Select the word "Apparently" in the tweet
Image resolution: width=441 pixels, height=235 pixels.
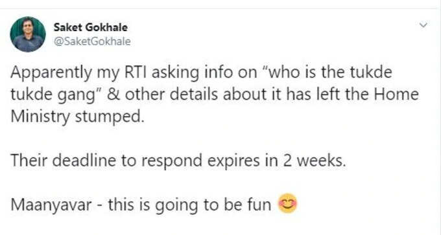click(51, 73)
